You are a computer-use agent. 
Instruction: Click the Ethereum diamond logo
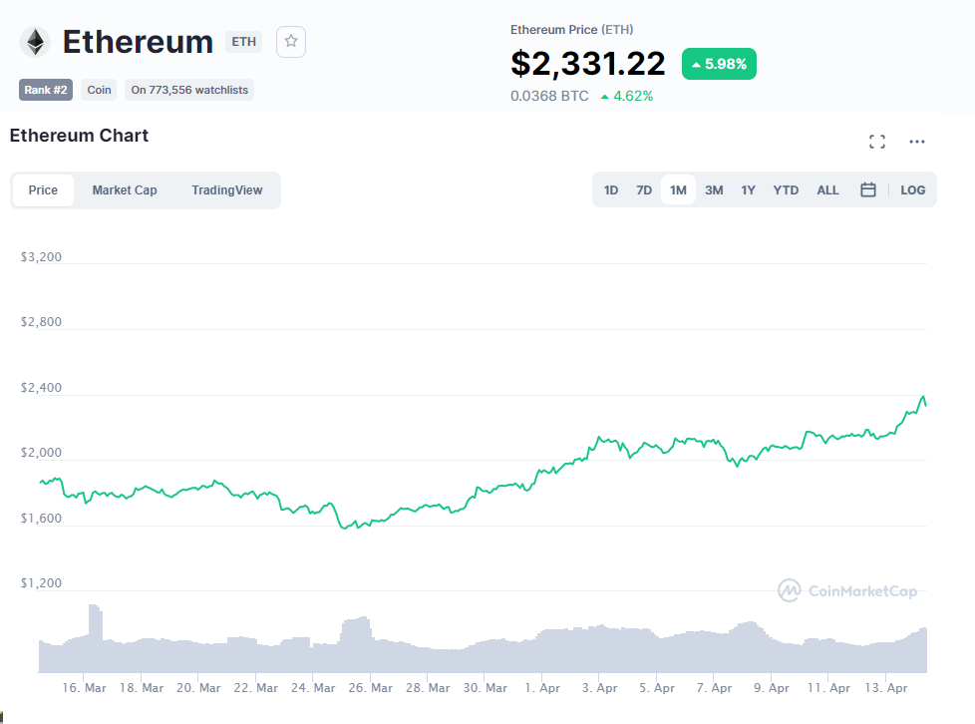pyautogui.click(x=36, y=42)
